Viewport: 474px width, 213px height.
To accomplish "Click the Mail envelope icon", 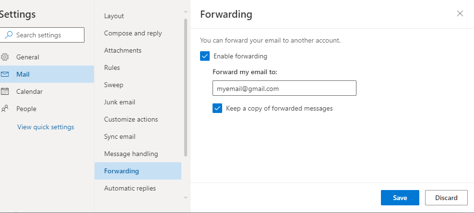I will click(x=5, y=74).
